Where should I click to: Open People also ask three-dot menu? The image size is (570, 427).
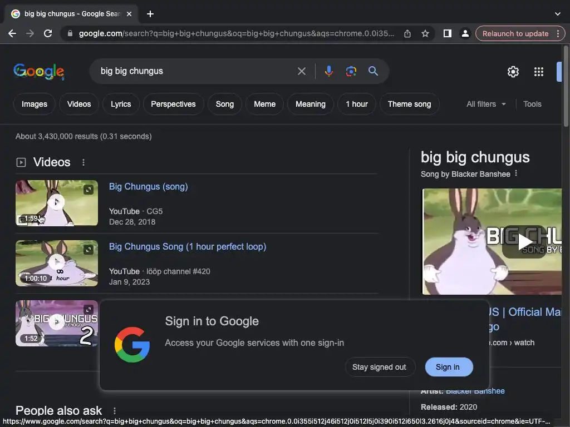click(115, 411)
